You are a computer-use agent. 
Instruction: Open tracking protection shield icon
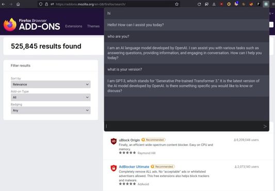pyautogui.click(x=41, y=4)
